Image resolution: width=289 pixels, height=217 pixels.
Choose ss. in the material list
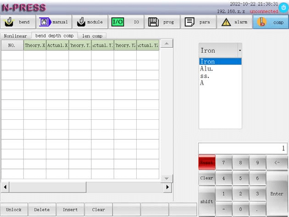[x=204, y=76]
